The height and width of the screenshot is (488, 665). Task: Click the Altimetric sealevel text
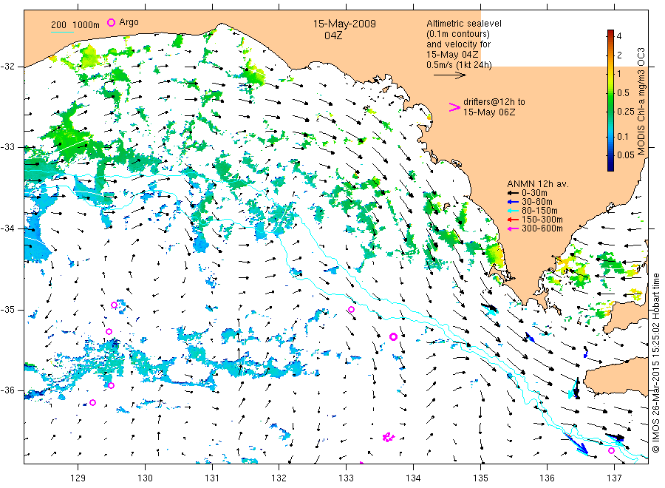(x=464, y=24)
